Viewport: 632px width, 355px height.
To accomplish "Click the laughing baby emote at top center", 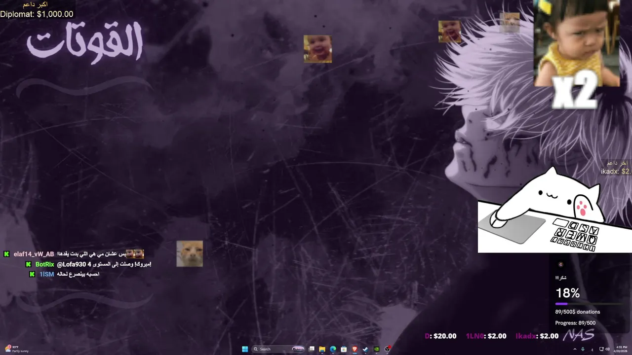I will [317, 49].
